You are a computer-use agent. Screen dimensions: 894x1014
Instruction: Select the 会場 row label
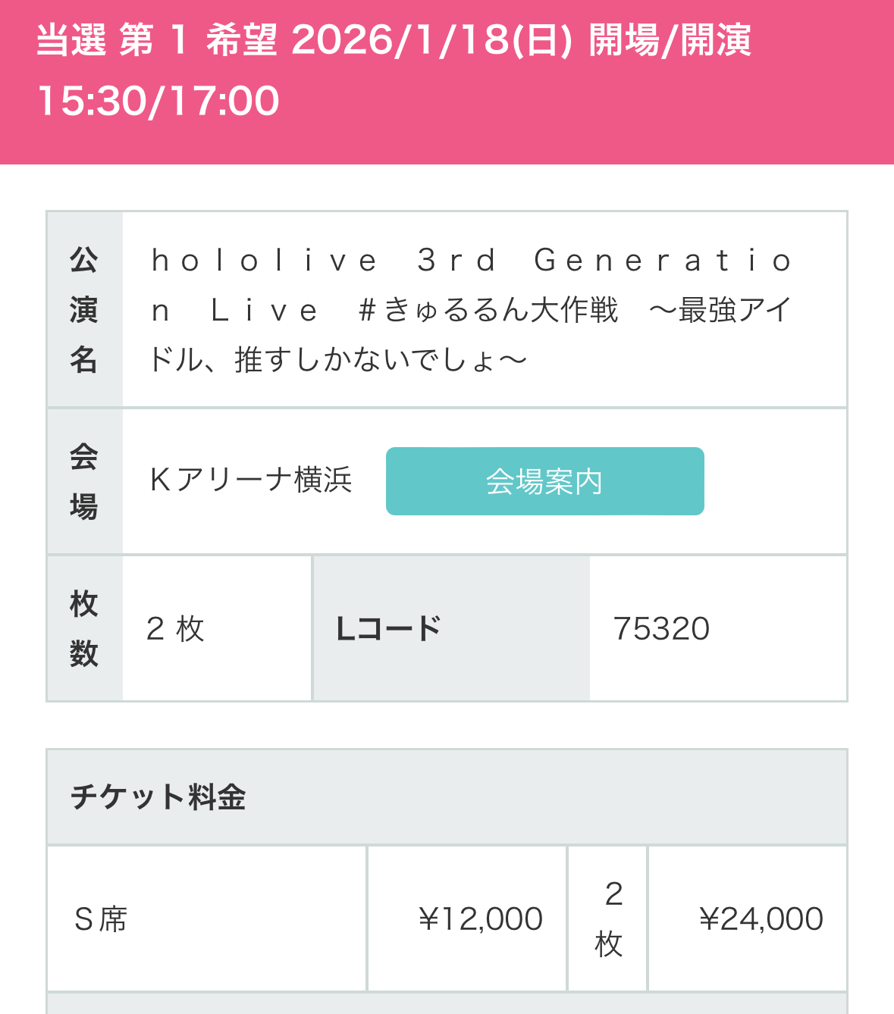click(x=84, y=481)
